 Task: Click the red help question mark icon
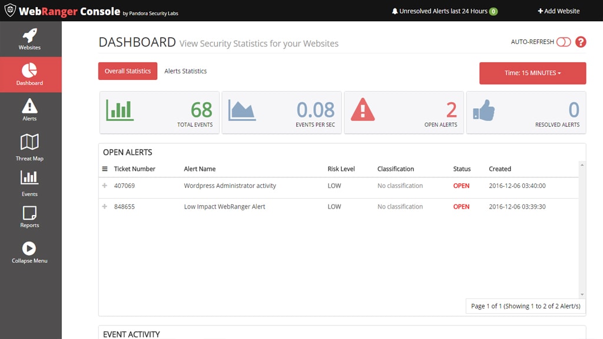click(x=581, y=42)
